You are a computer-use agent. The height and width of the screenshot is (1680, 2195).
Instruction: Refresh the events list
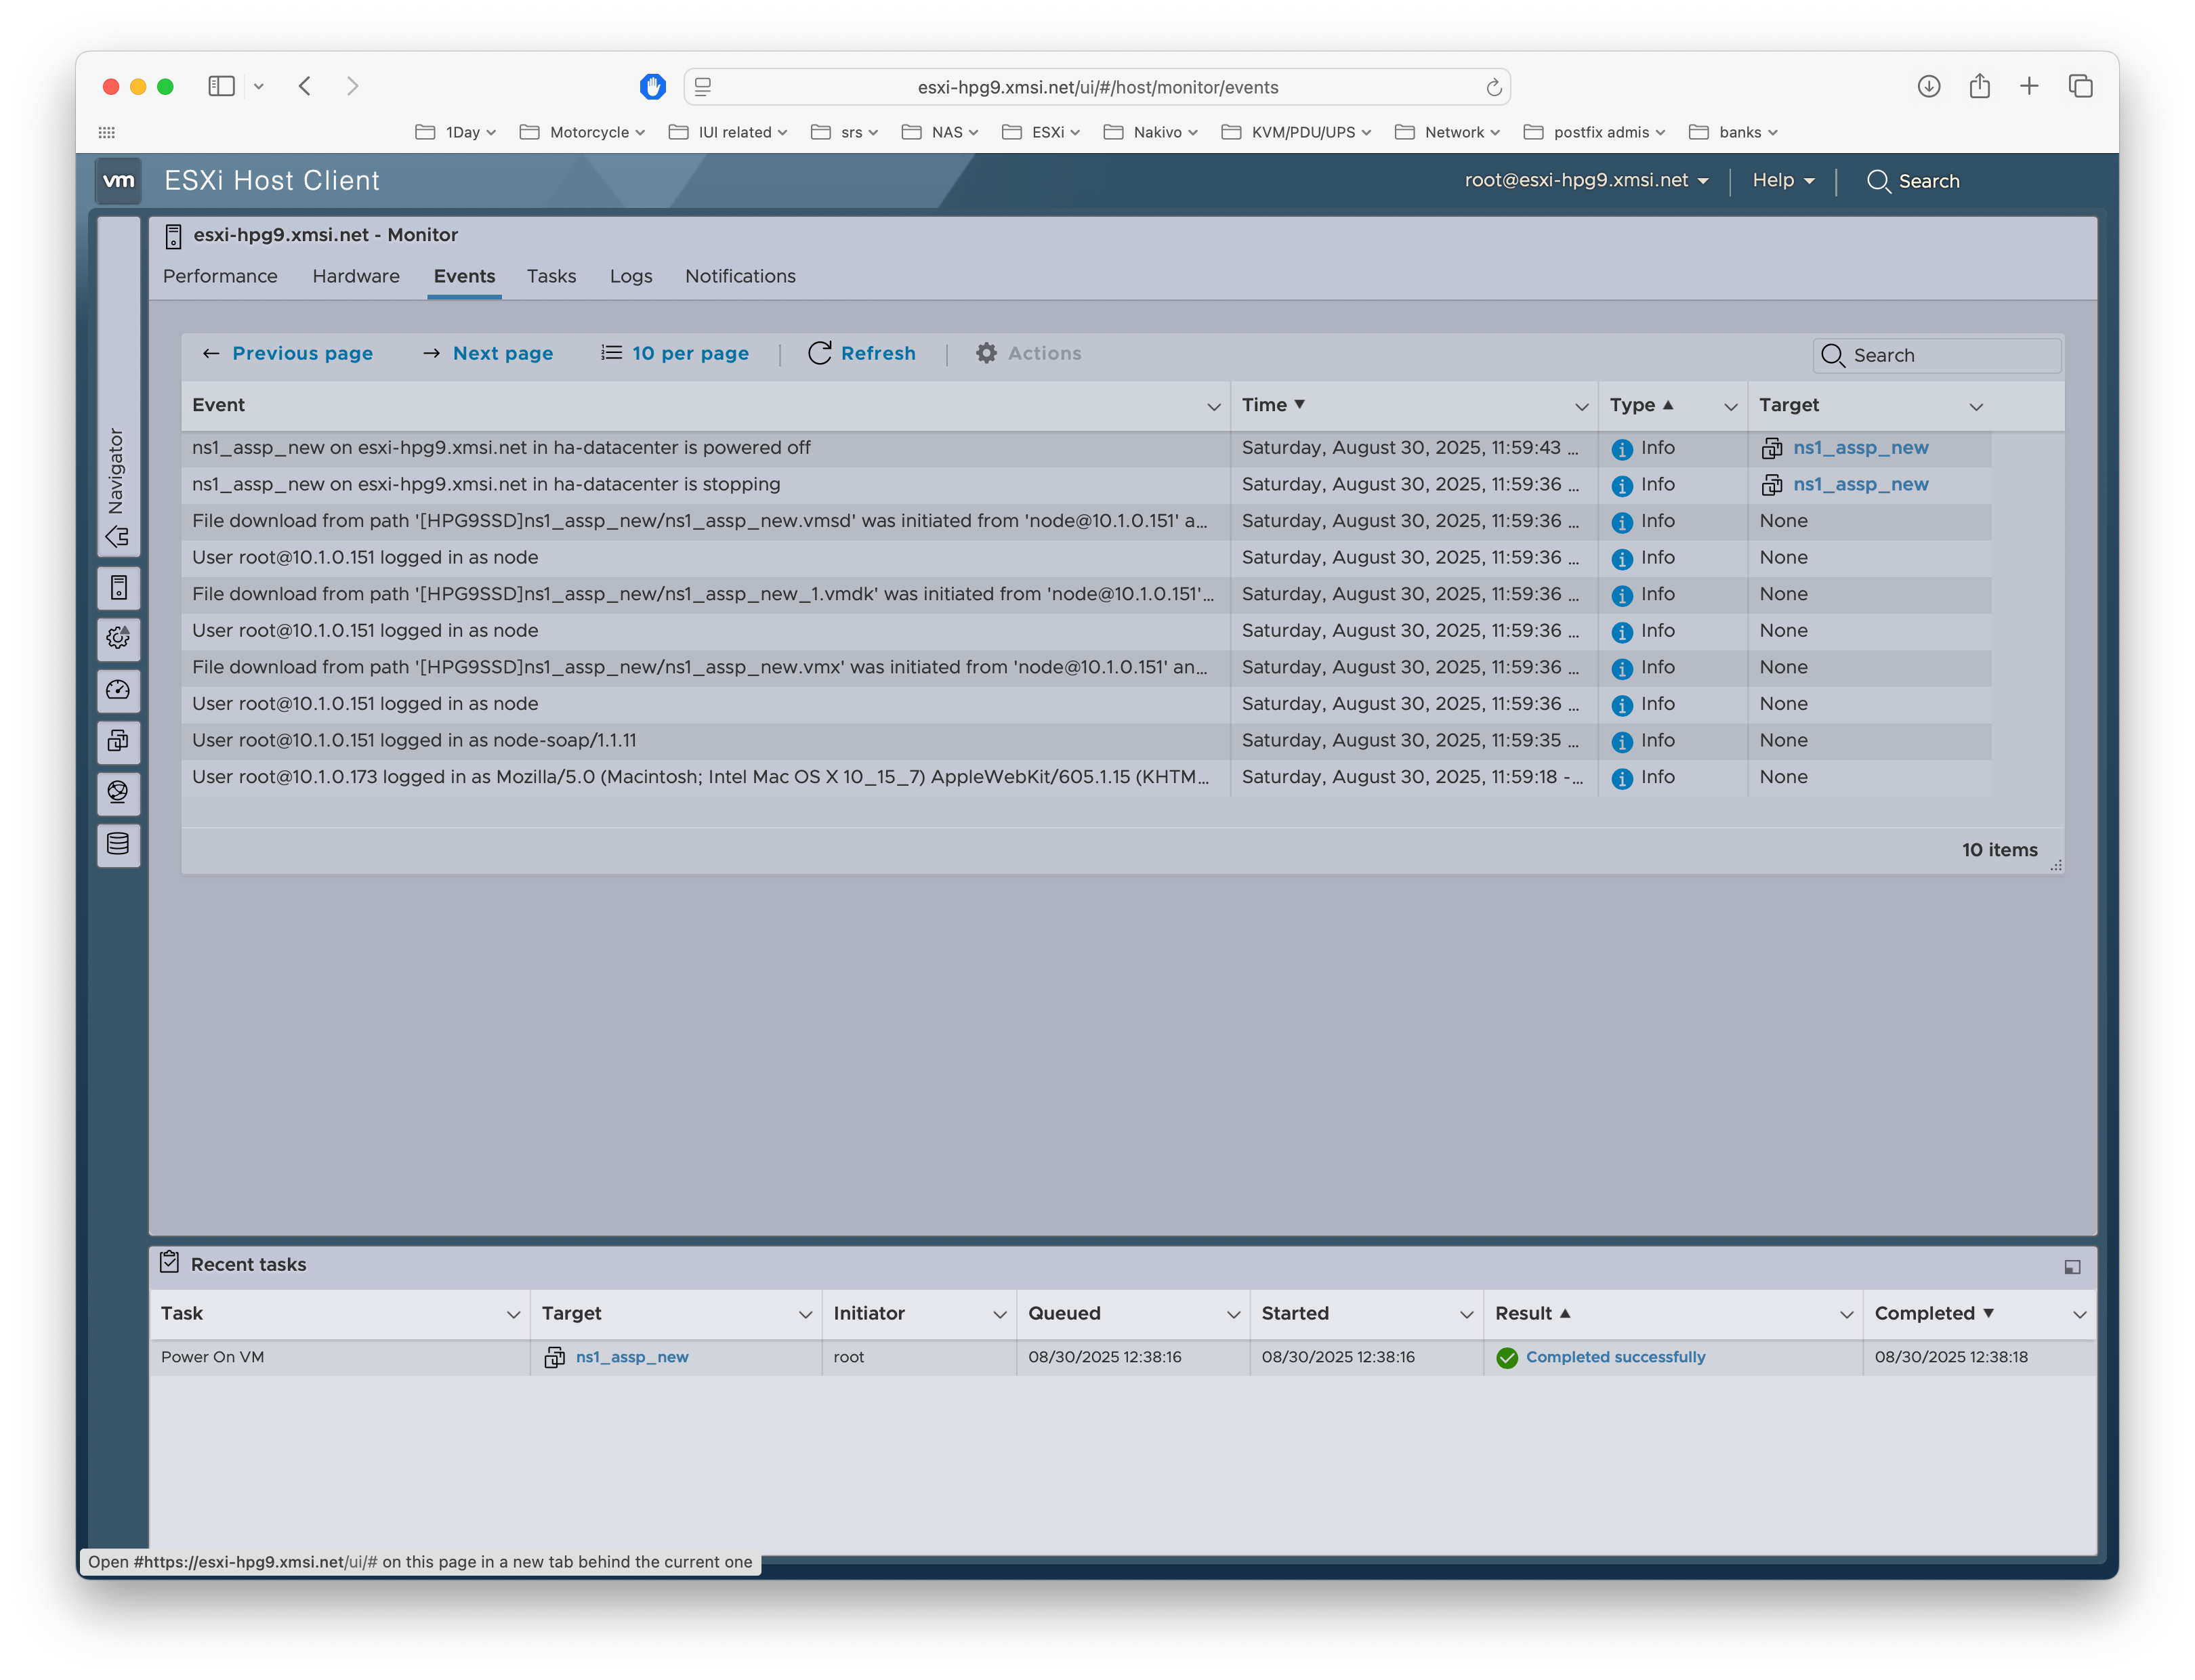click(861, 353)
